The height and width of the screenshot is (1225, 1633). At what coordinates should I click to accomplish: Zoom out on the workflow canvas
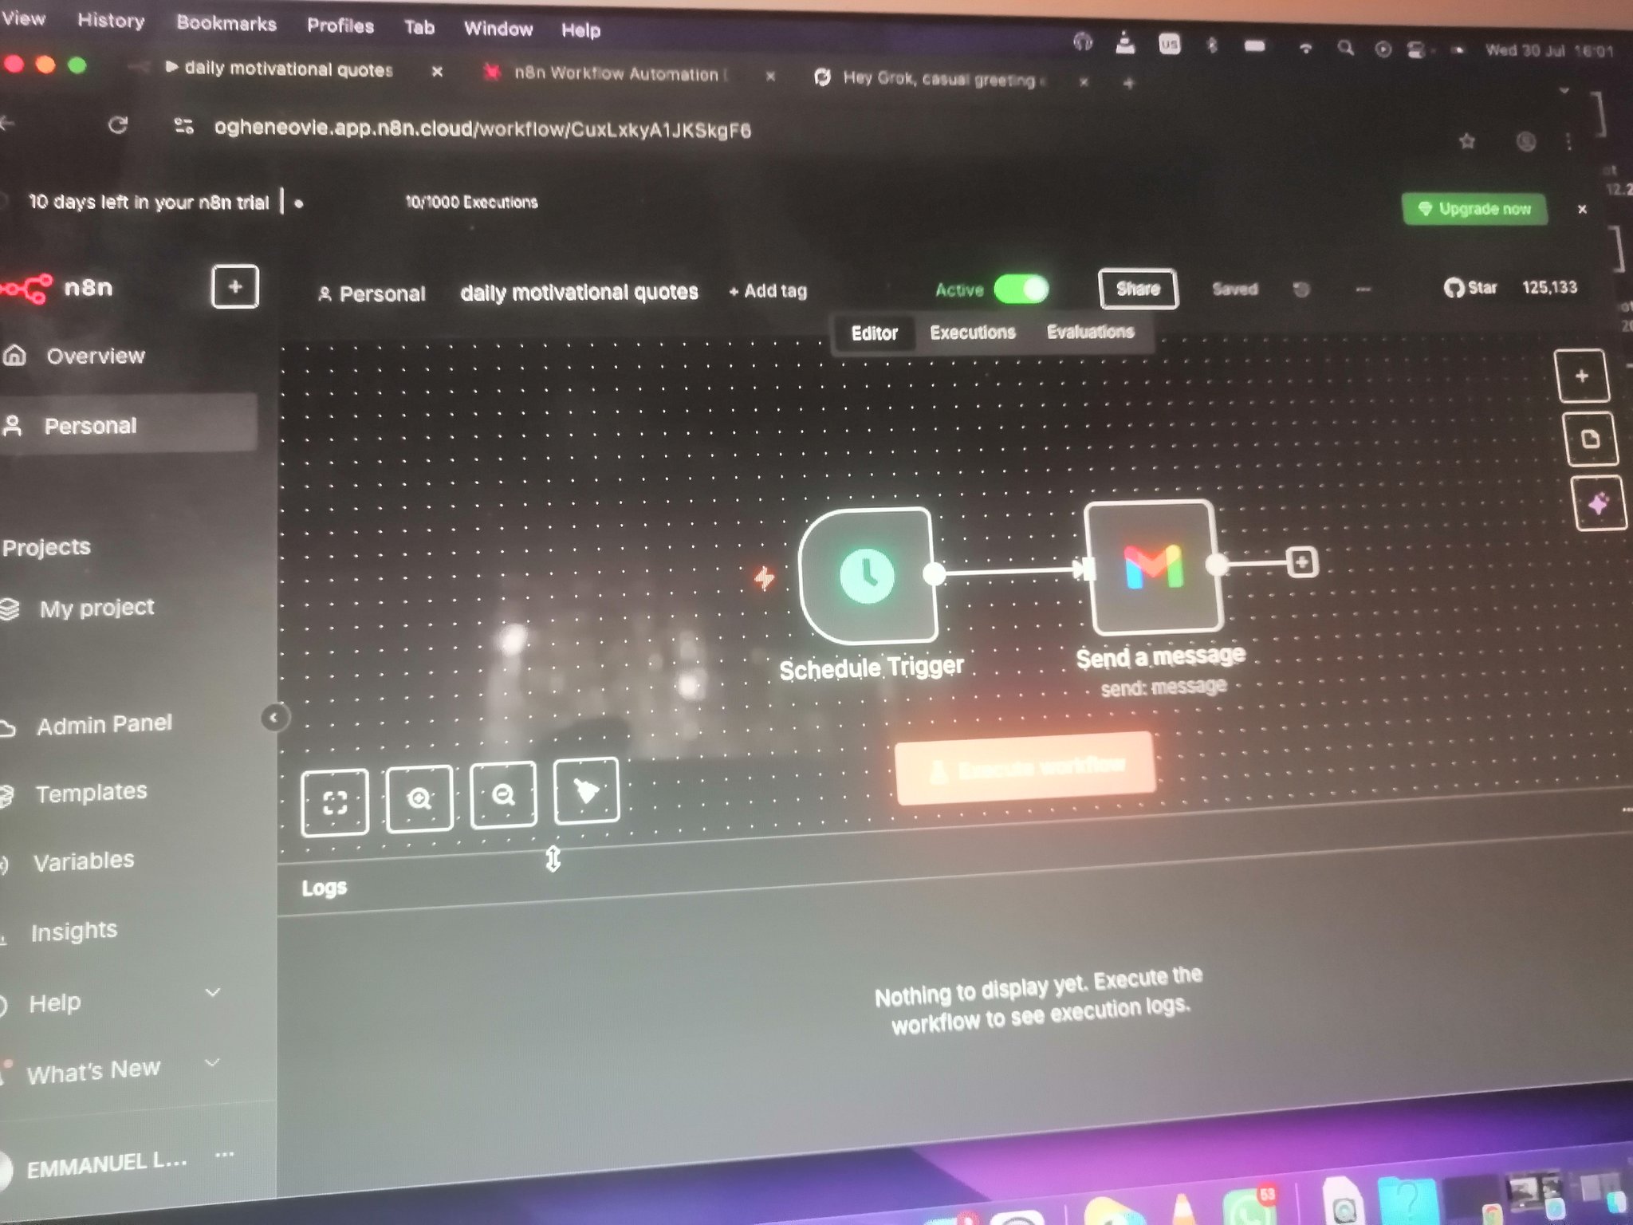503,794
